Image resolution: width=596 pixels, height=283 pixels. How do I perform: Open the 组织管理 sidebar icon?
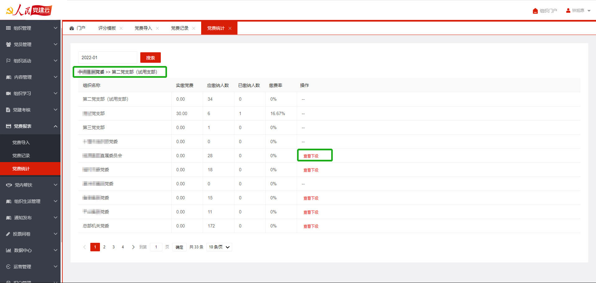tap(8, 28)
